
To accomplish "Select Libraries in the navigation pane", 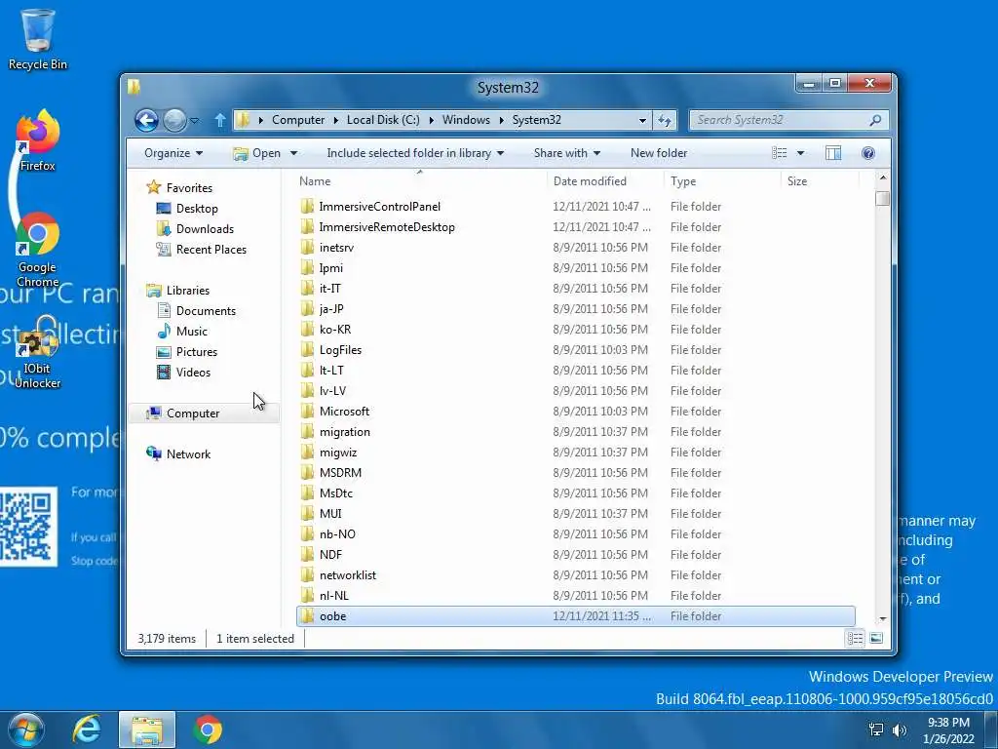I will pyautogui.click(x=187, y=290).
